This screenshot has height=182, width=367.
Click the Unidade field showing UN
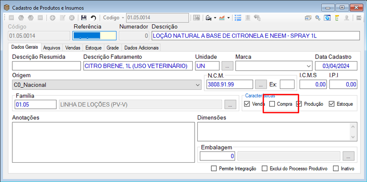coord(207,66)
